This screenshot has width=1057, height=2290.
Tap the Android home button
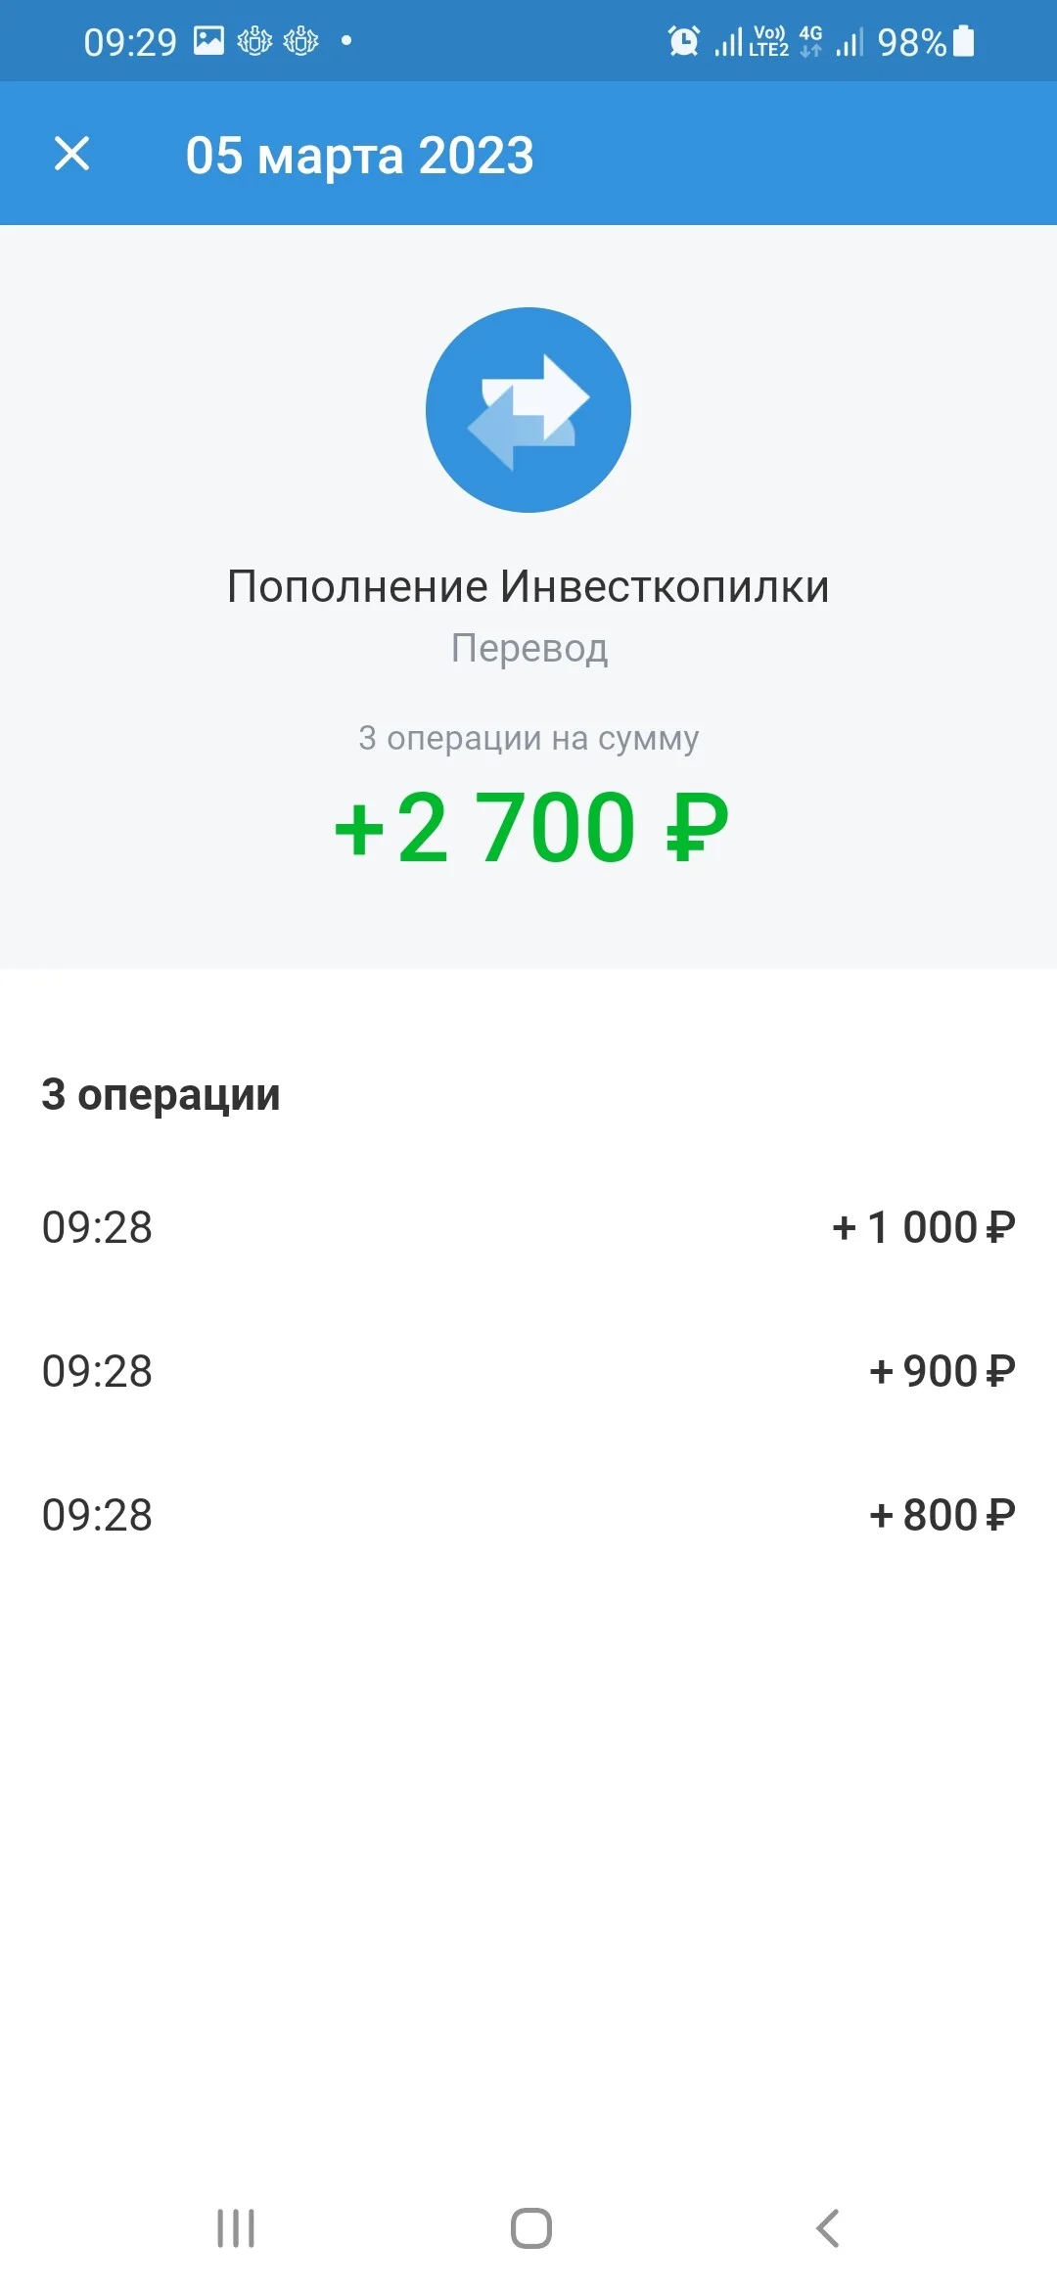pyautogui.click(x=531, y=2228)
